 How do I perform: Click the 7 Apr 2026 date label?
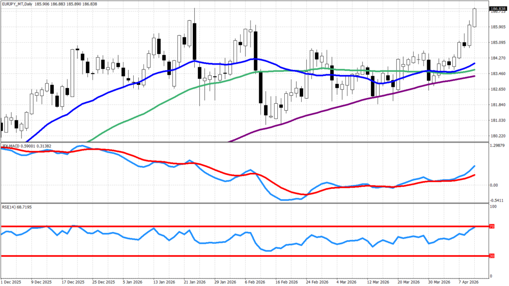[x=468, y=282]
